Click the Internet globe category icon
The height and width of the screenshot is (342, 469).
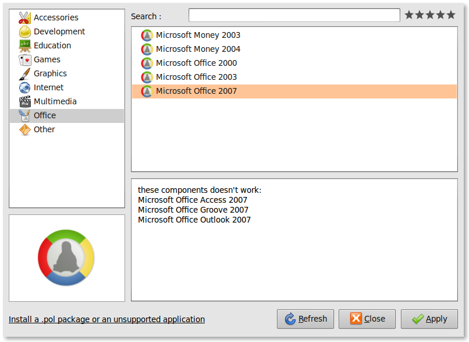(x=24, y=87)
